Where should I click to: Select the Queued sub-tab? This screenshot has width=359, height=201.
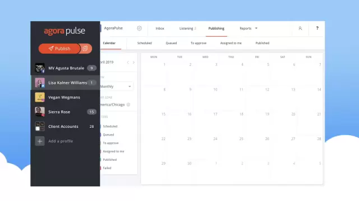tap(171, 43)
